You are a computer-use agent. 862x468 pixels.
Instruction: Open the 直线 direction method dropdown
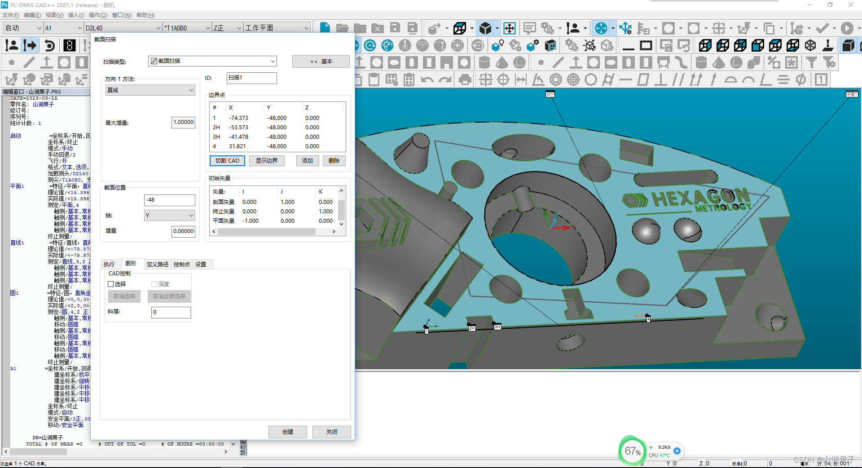pyautogui.click(x=150, y=90)
